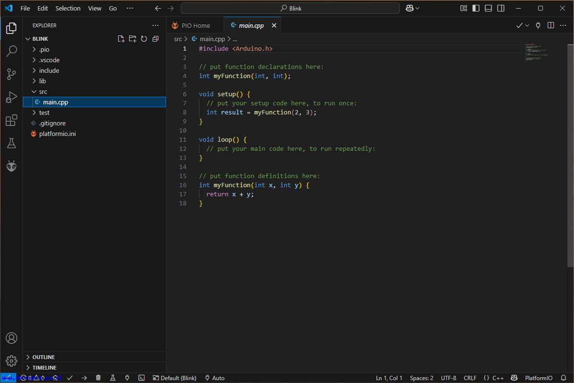Change the CRLF line ending setting
Screen dimensions: 574x383
[x=470, y=378]
